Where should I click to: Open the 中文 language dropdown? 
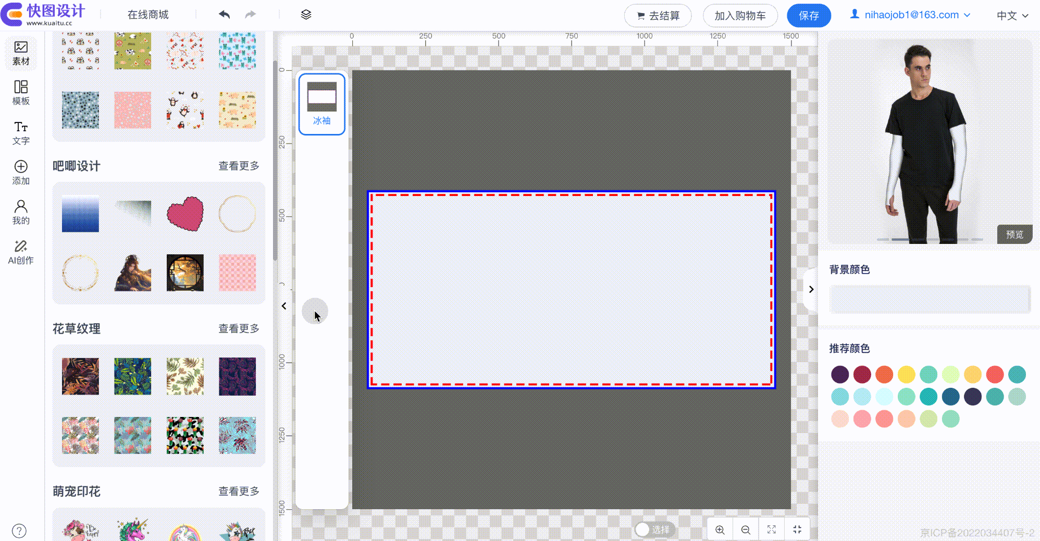(1012, 16)
